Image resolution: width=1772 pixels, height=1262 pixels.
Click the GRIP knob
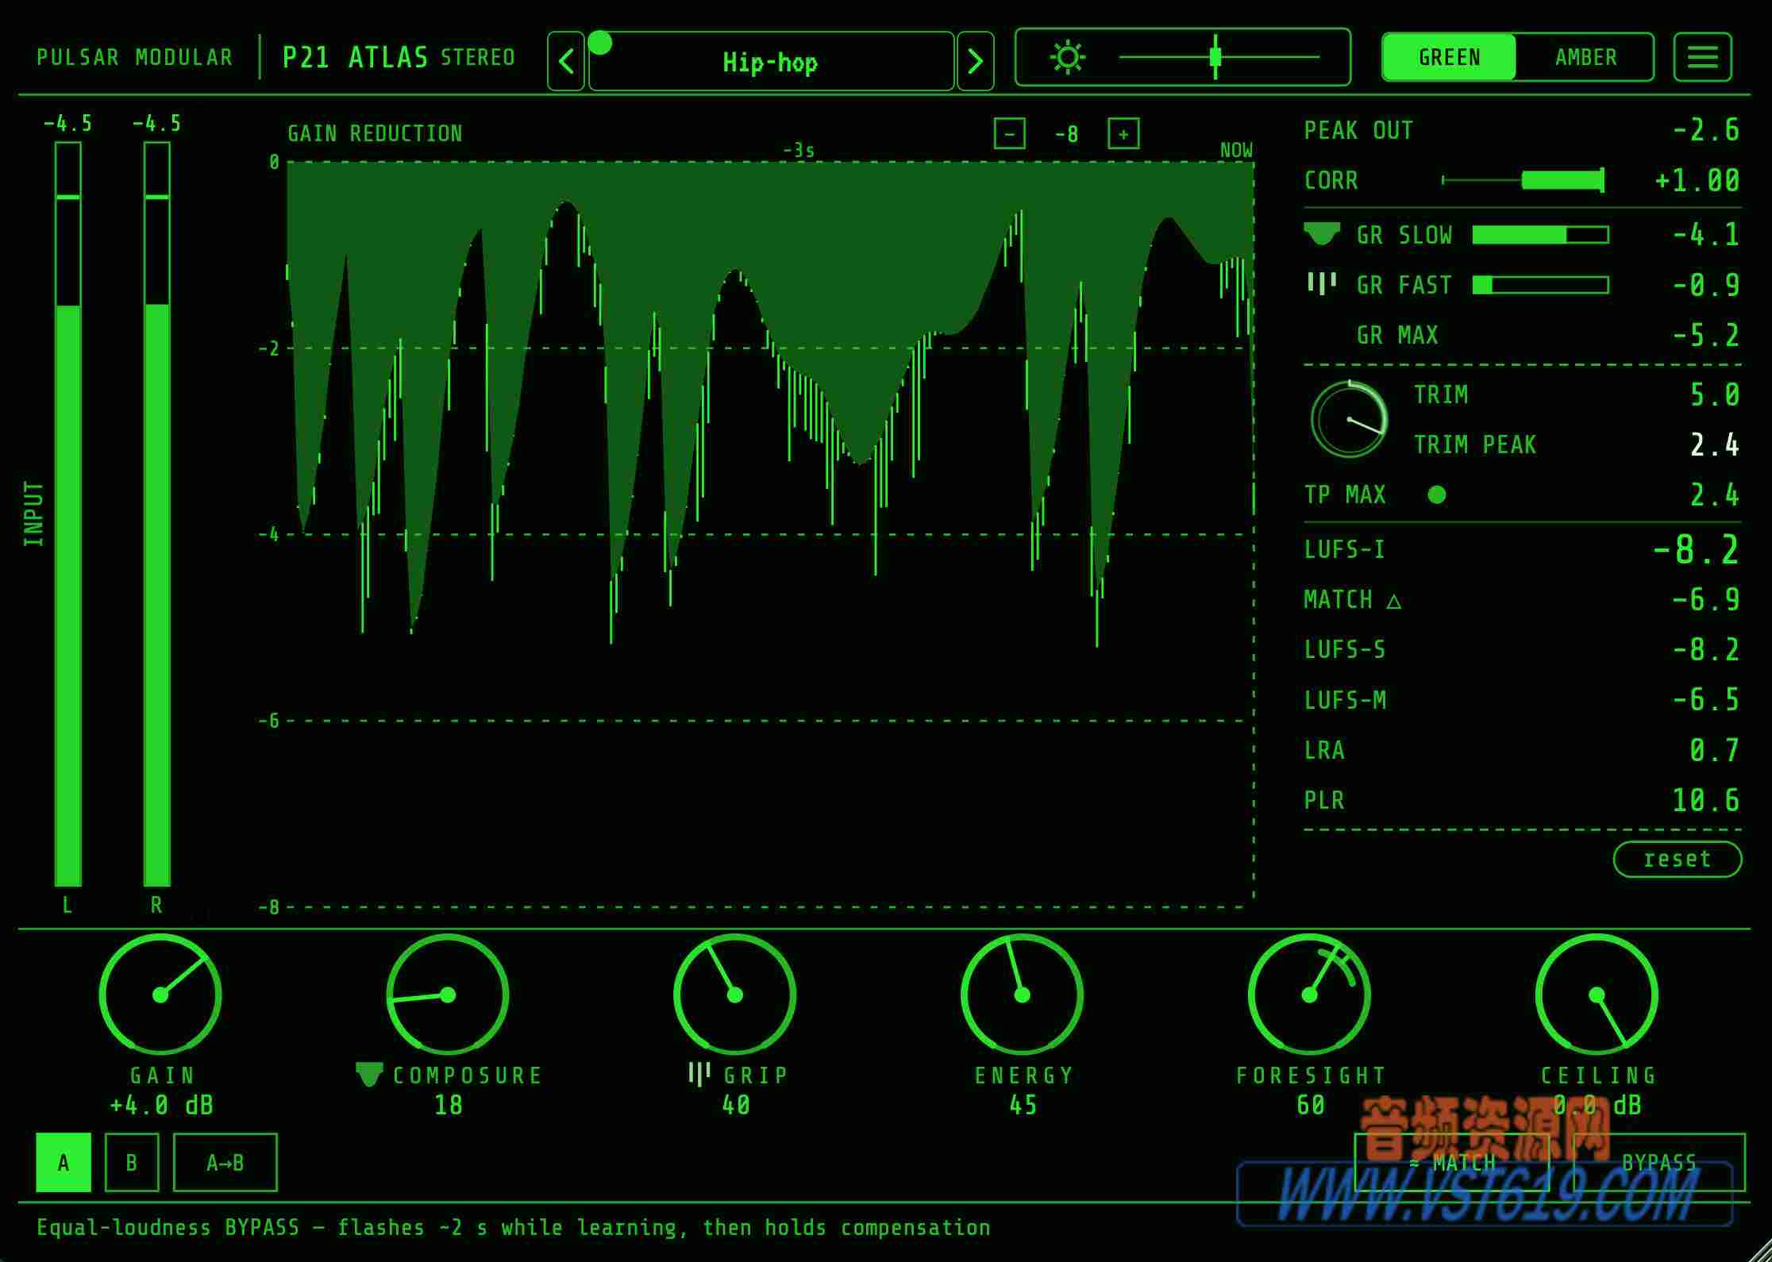735,994
